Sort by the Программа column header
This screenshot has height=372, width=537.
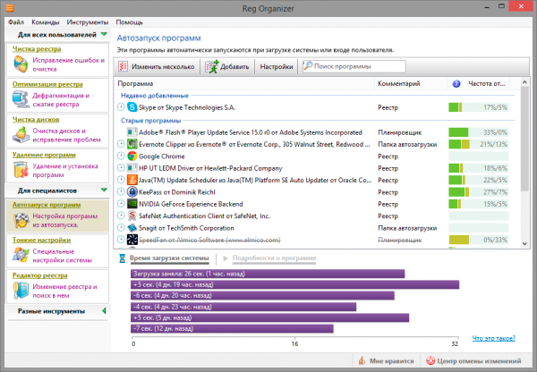point(244,83)
